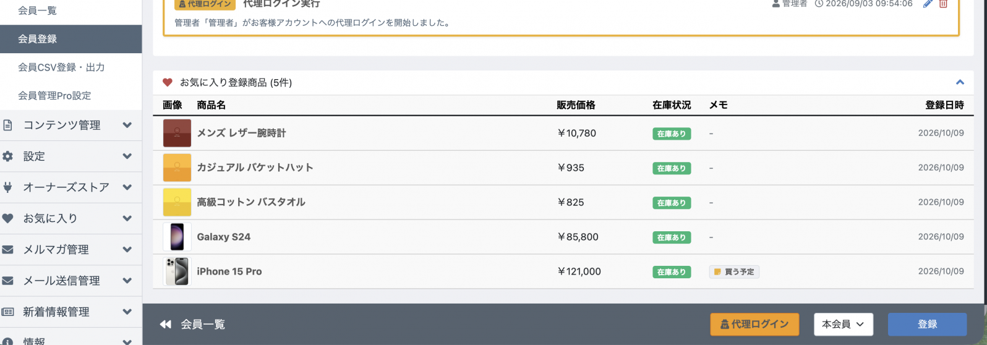
Task: Click the blue 登録 button
Action: [927, 325]
